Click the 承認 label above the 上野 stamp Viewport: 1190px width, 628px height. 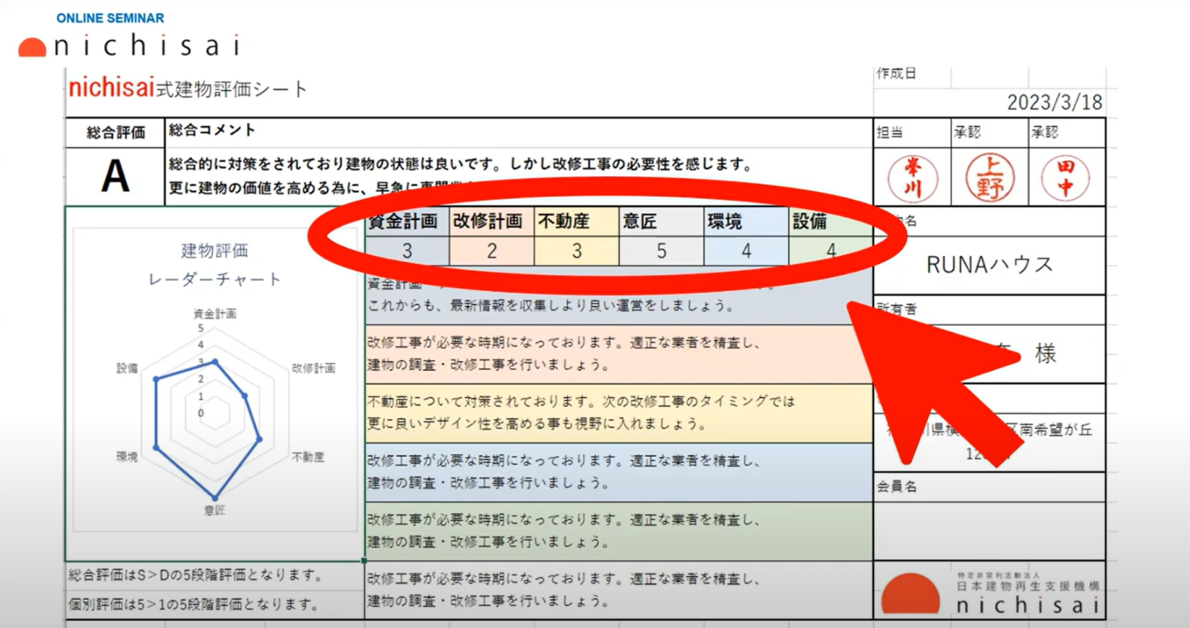989,132
